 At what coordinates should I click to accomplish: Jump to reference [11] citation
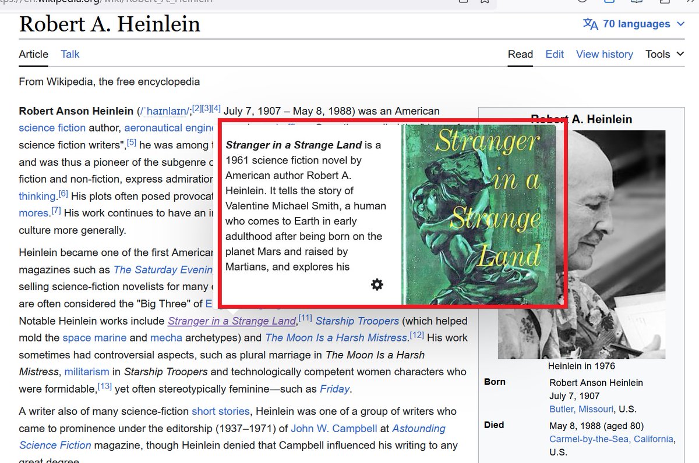pos(305,318)
